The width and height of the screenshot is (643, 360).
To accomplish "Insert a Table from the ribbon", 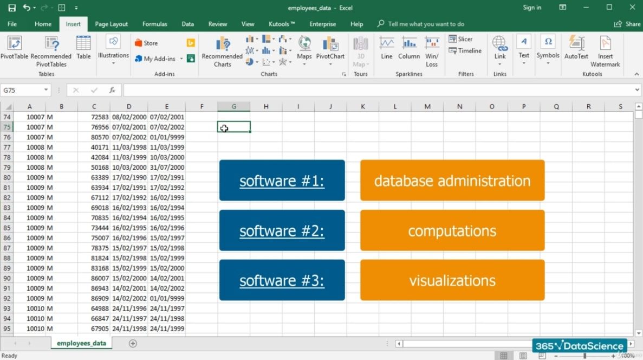I will [83, 47].
